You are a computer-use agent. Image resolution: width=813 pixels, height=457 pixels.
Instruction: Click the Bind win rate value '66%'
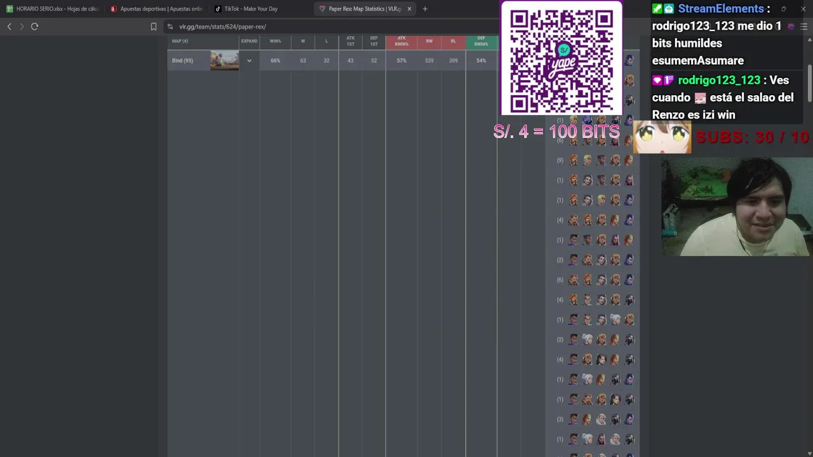275,61
